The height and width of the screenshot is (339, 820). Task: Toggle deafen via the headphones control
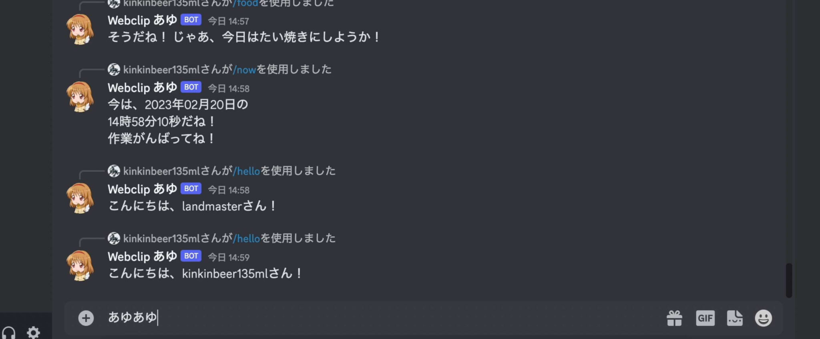click(10, 333)
